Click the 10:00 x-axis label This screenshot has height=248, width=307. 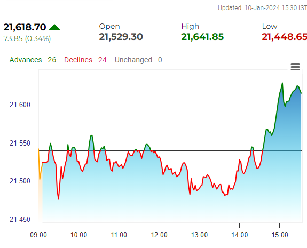pos(78,235)
